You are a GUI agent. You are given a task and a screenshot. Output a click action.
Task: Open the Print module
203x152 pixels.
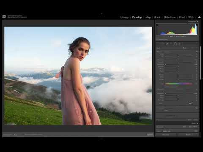tap(182, 17)
